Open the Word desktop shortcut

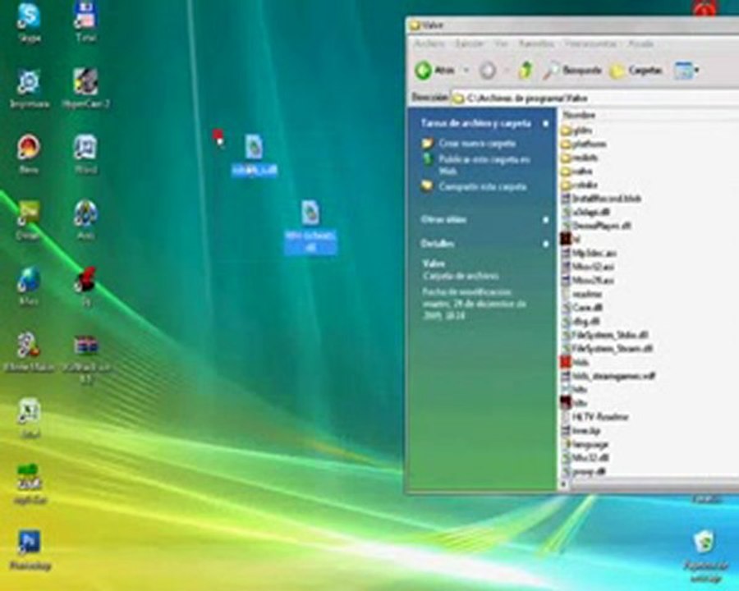tap(85, 154)
